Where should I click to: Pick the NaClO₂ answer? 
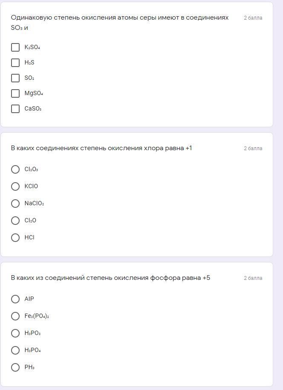click(15, 204)
